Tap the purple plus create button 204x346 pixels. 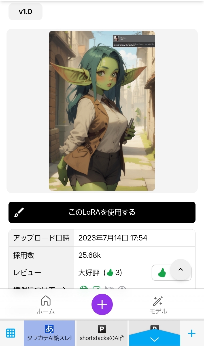pos(102,305)
